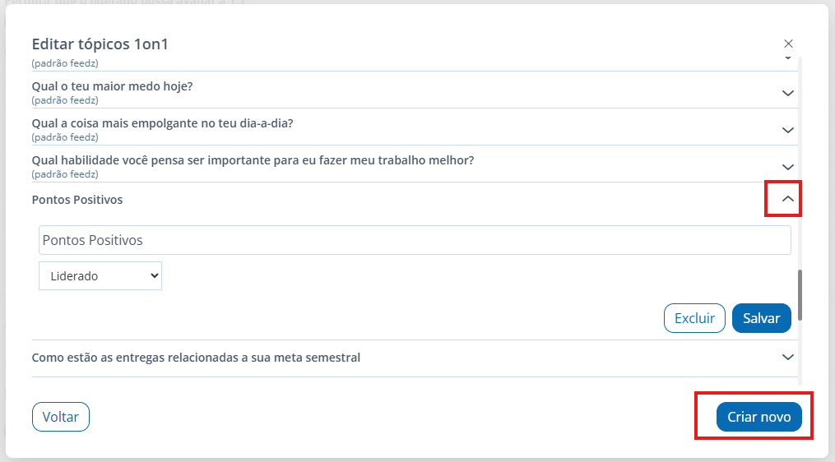
Task: Expand chevron for 'Qual habilidade você pensa' topic
Action: click(787, 167)
